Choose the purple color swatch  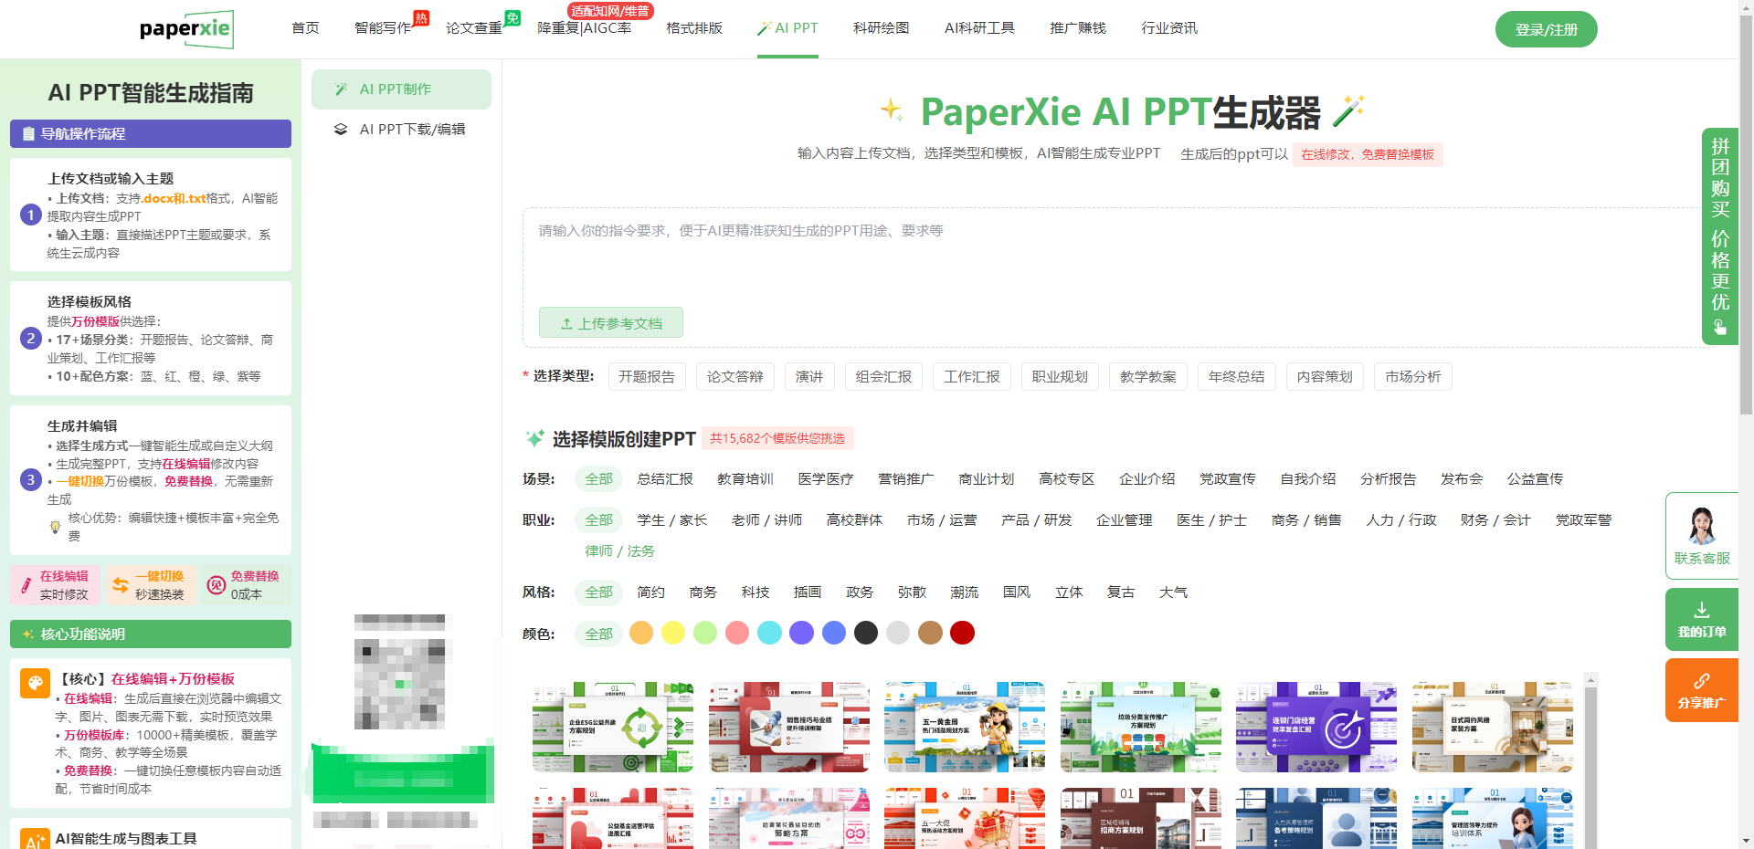pos(802,633)
